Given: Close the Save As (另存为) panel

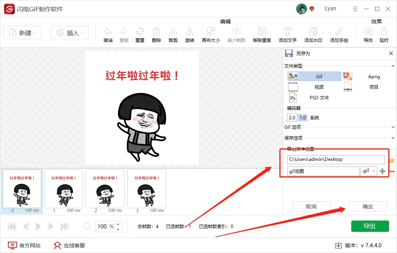Looking at the screenshot, I should (391, 53).
